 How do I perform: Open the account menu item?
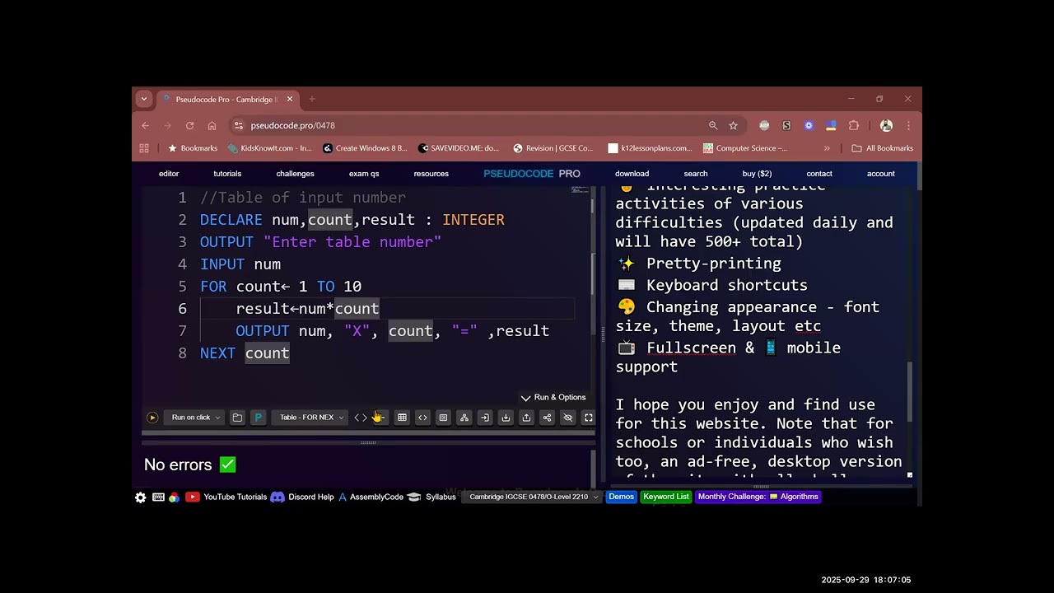[880, 174]
